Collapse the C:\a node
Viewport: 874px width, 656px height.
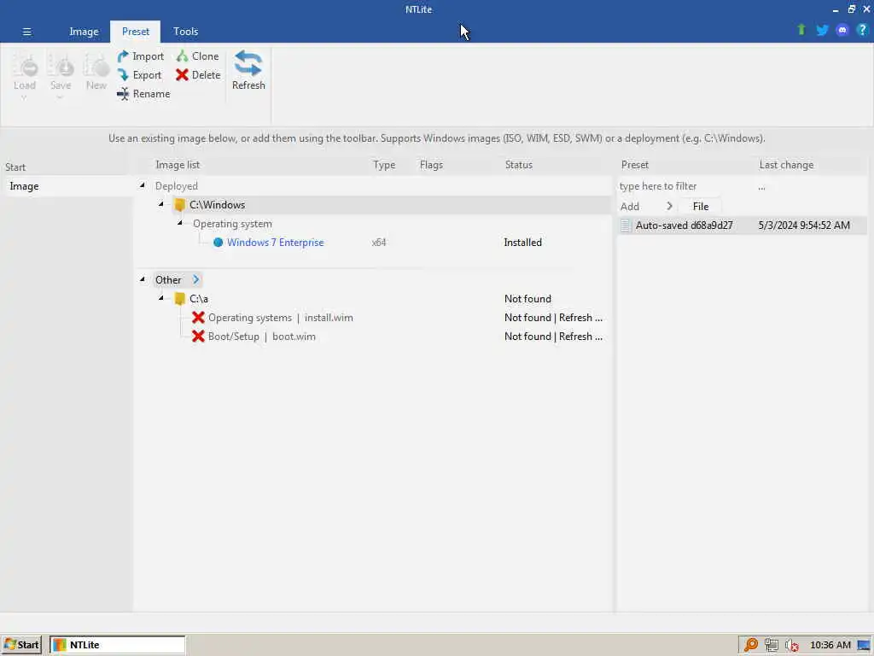tap(160, 298)
